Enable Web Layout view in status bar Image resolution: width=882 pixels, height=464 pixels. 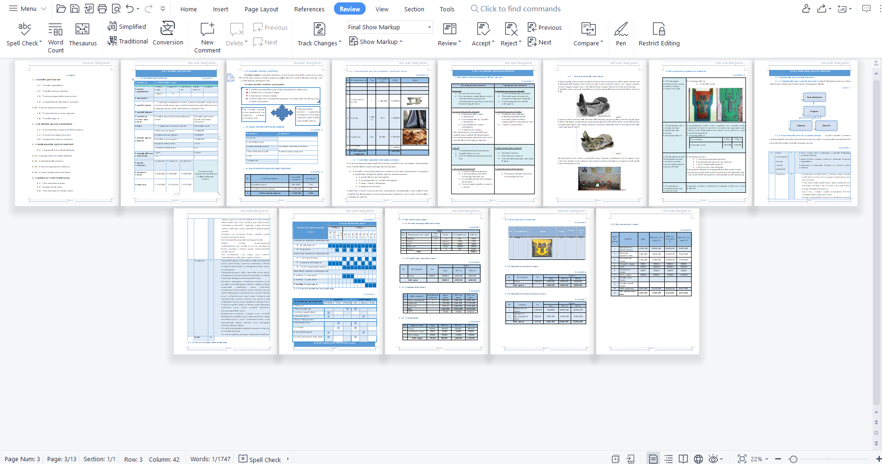coord(698,459)
